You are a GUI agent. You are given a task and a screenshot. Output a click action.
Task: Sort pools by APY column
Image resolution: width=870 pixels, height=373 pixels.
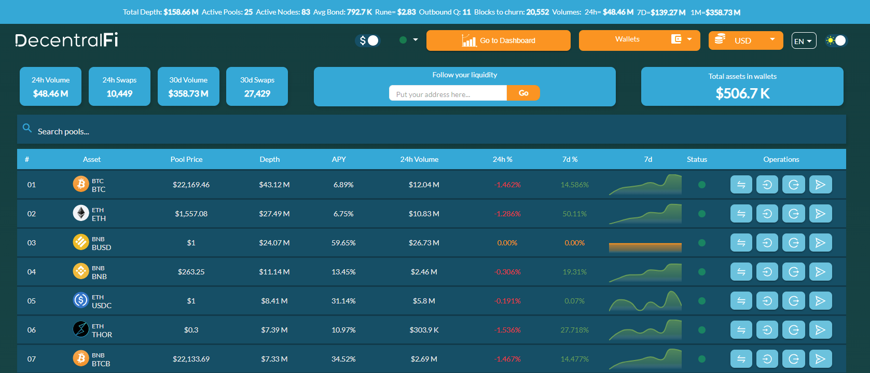click(x=339, y=159)
